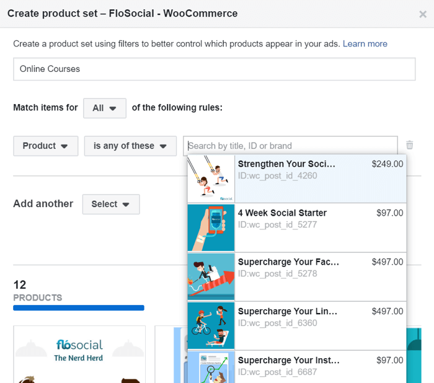Click the Supercharge Your LinkedIn cyclist thumbnail
This screenshot has width=434, height=383.
click(211, 325)
